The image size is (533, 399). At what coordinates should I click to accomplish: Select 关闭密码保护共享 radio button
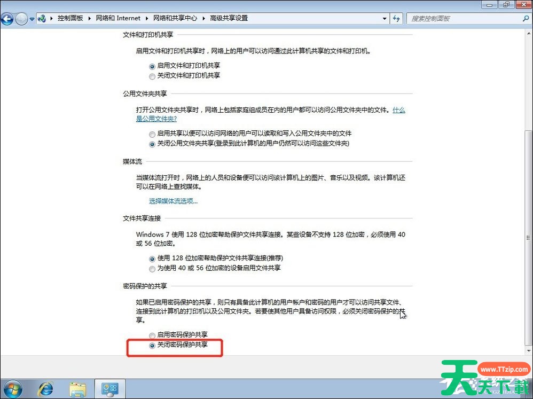click(152, 346)
